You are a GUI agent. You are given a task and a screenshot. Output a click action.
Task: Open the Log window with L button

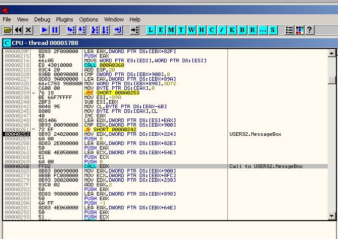[151, 31]
